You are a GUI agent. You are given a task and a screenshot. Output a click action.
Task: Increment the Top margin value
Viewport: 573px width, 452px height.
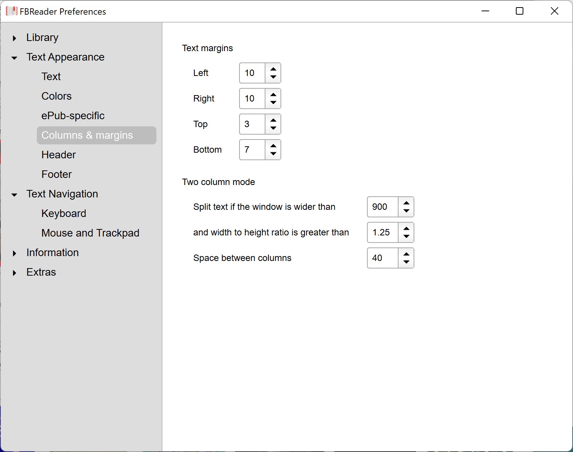[x=273, y=120]
